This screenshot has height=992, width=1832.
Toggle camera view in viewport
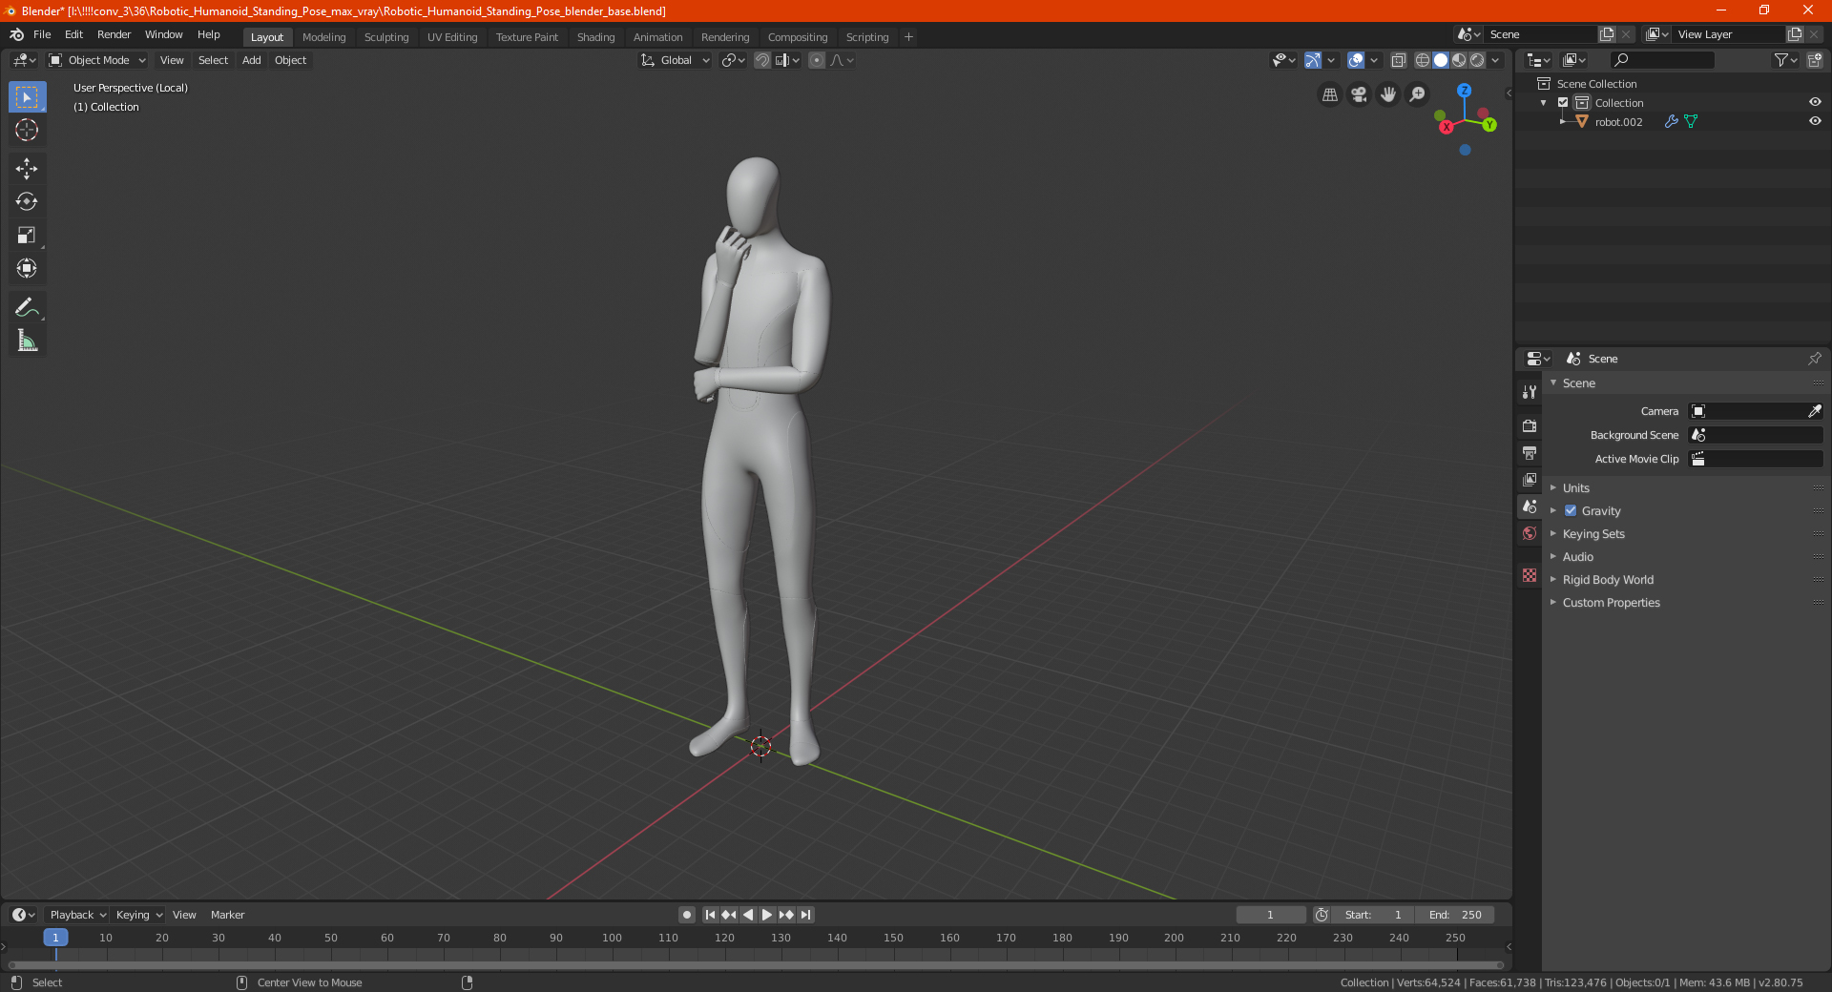(1359, 94)
